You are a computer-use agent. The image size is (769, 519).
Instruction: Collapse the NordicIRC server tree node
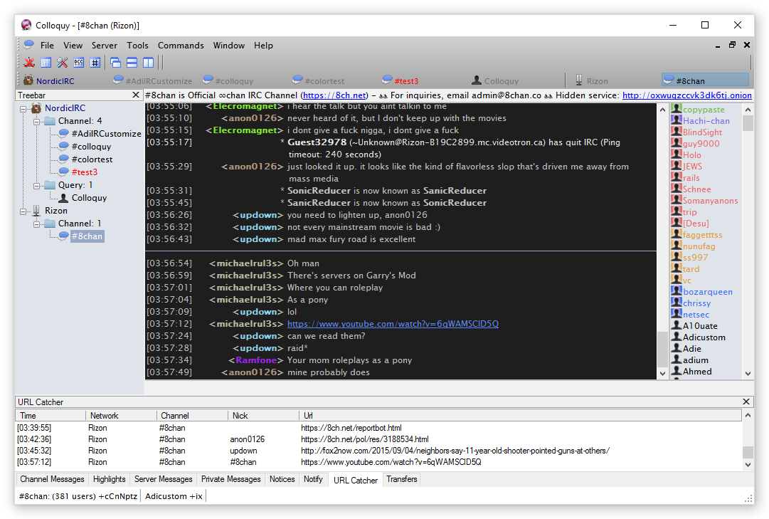pos(23,108)
